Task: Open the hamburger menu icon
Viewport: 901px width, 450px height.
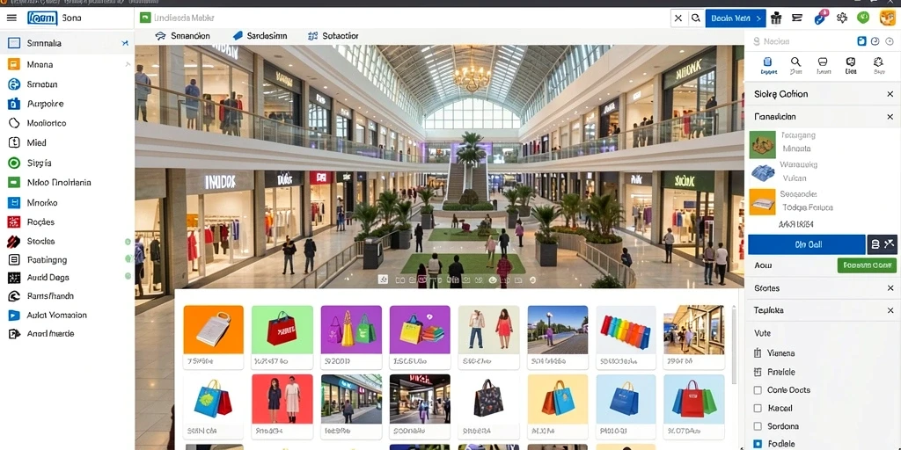Action: click(11, 18)
